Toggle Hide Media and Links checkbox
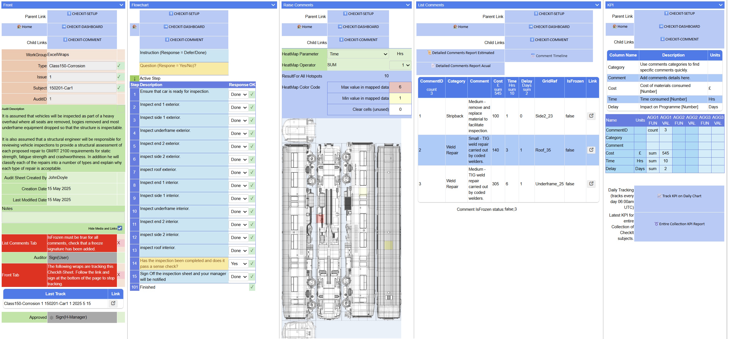Viewport: 729px width, 339px height. click(x=120, y=228)
